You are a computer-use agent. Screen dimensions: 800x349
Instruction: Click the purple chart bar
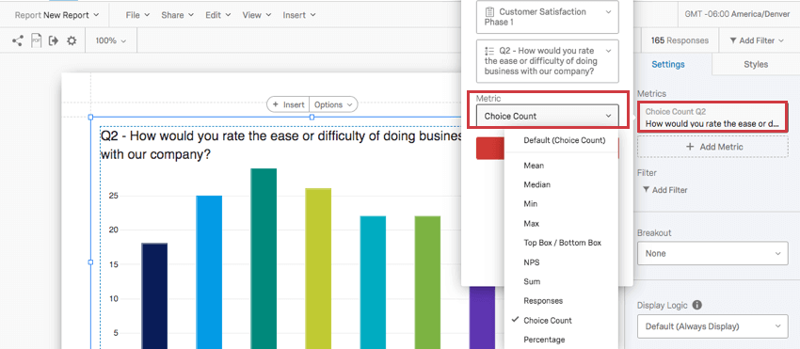point(482,317)
